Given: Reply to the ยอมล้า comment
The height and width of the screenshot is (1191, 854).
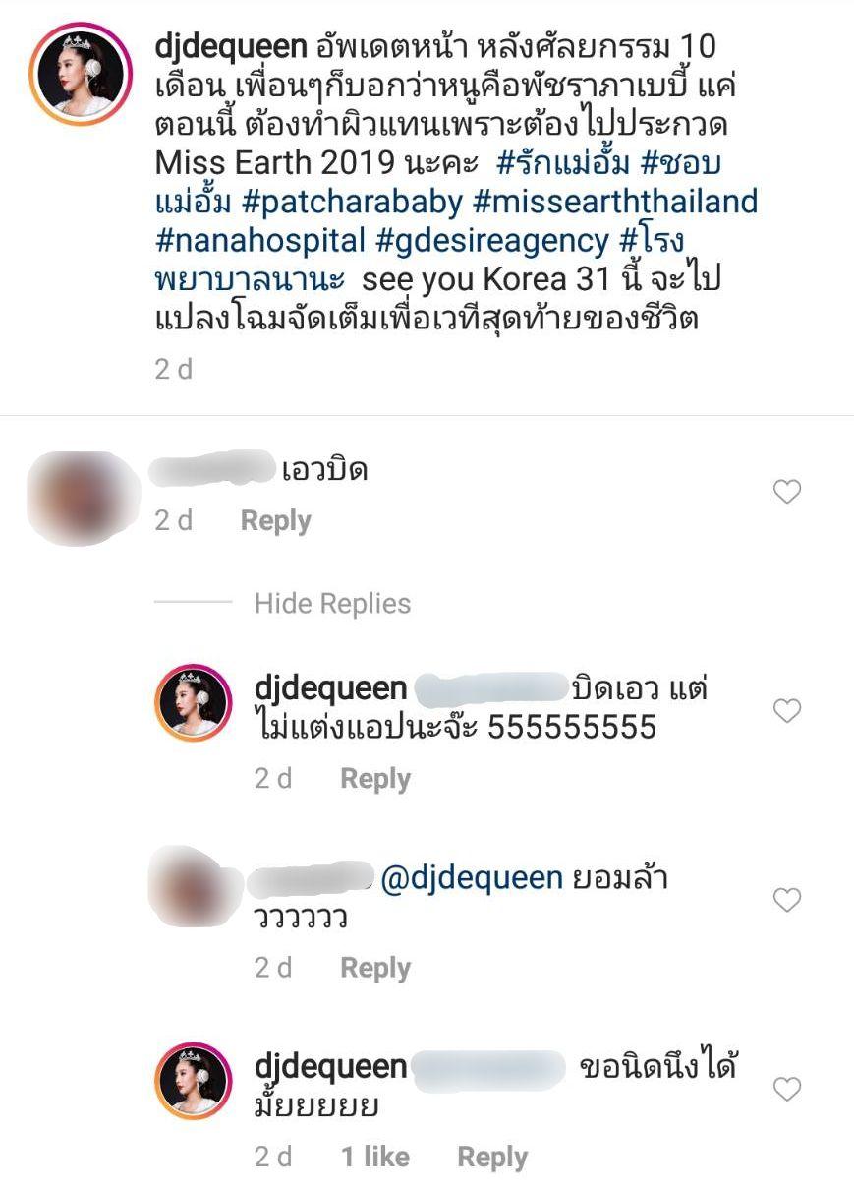Looking at the screenshot, I should [375, 968].
